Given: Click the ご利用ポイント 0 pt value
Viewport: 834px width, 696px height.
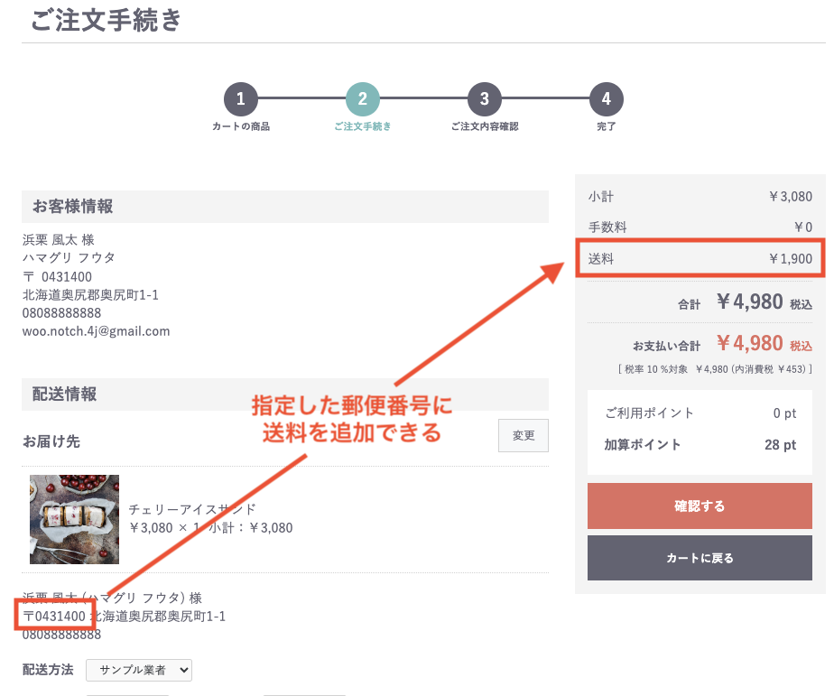Looking at the screenshot, I should point(784,413).
